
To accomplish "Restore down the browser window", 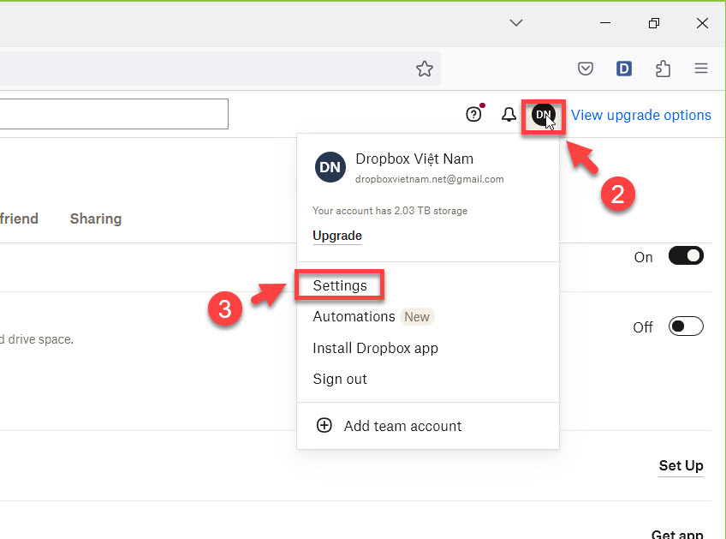I will (654, 23).
